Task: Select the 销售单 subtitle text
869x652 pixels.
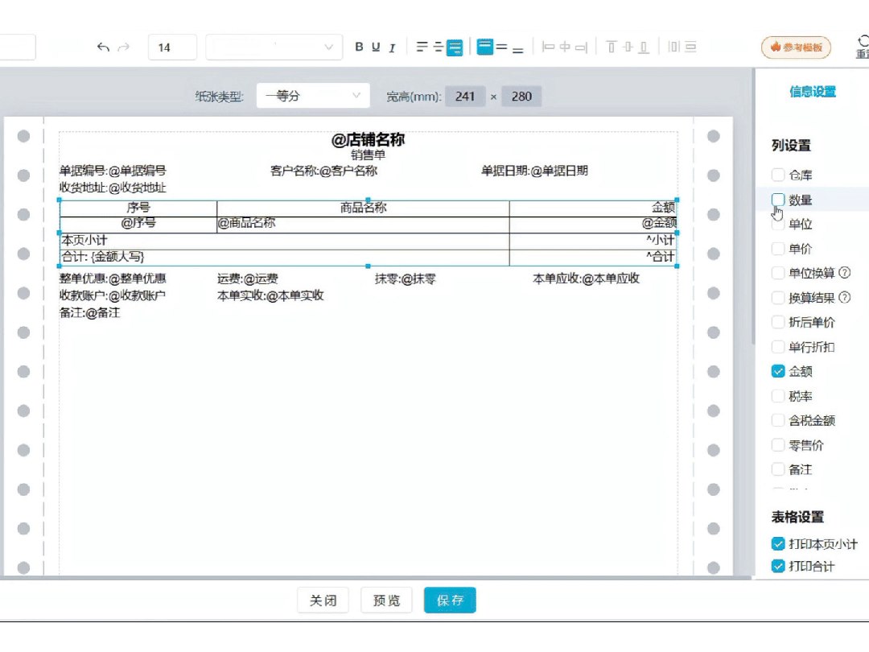Action: 368,155
